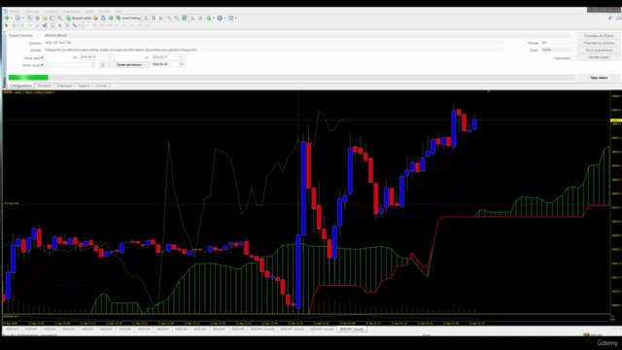Click the Sauter par-dessus button
Screen dimensions: 622x350
coord(129,65)
